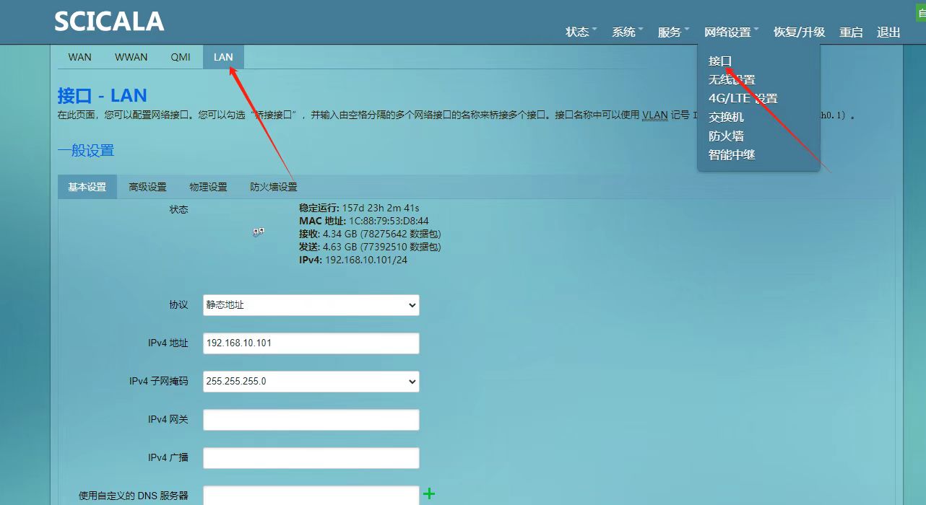Switch to the WWAN interface tab
Image resolution: width=926 pixels, height=505 pixels.
tap(131, 57)
